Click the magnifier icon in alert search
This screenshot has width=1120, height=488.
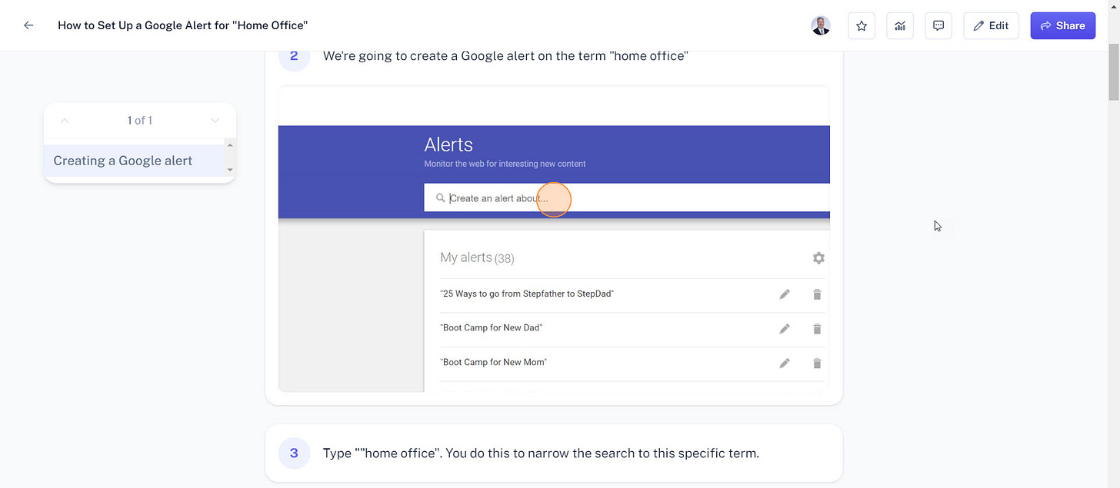tap(441, 198)
